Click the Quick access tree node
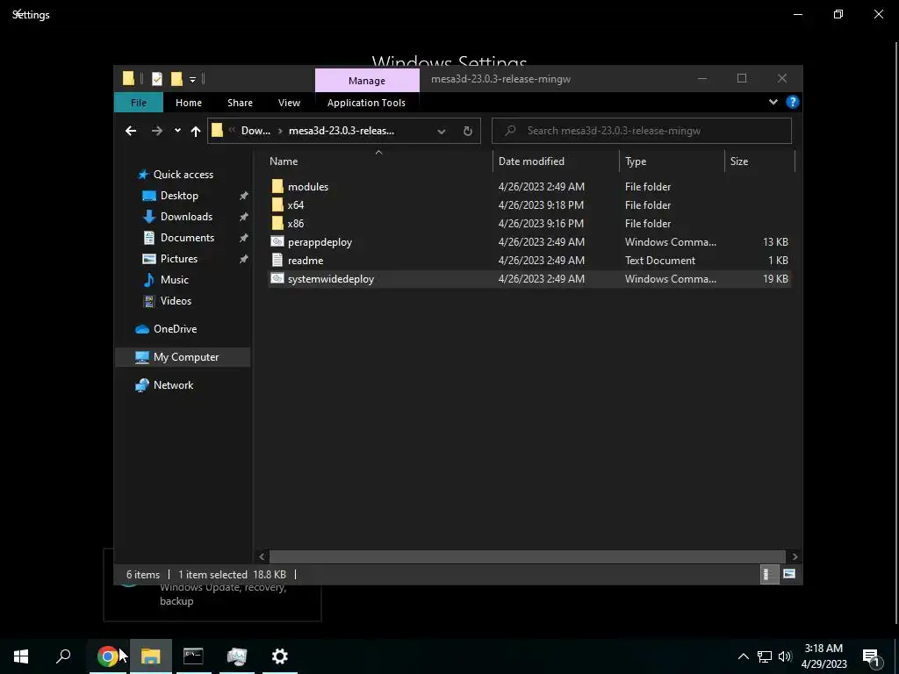This screenshot has width=899, height=674. pyautogui.click(x=183, y=175)
